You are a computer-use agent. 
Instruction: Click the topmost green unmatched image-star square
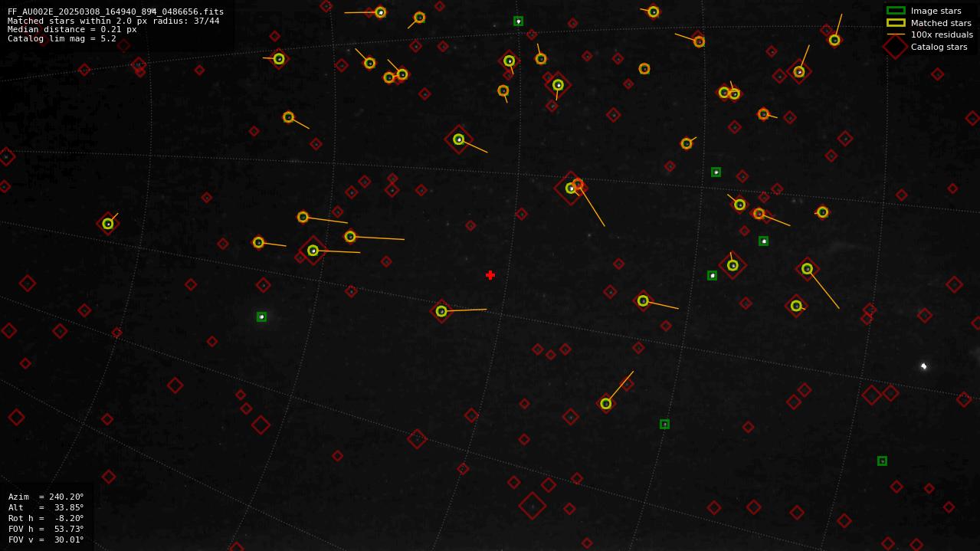point(518,21)
